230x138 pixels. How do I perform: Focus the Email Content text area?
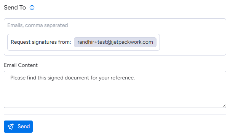pos(115,89)
